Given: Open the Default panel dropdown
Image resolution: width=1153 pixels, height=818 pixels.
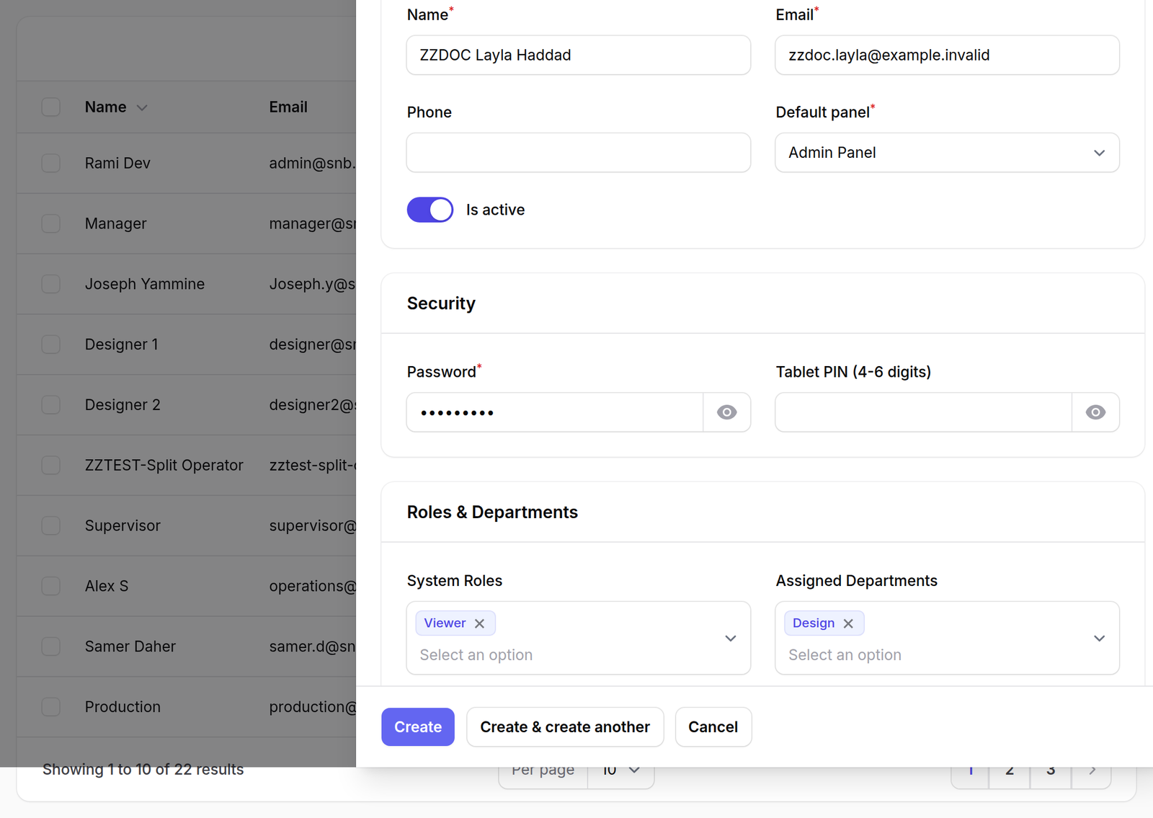Looking at the screenshot, I should pyautogui.click(x=947, y=153).
